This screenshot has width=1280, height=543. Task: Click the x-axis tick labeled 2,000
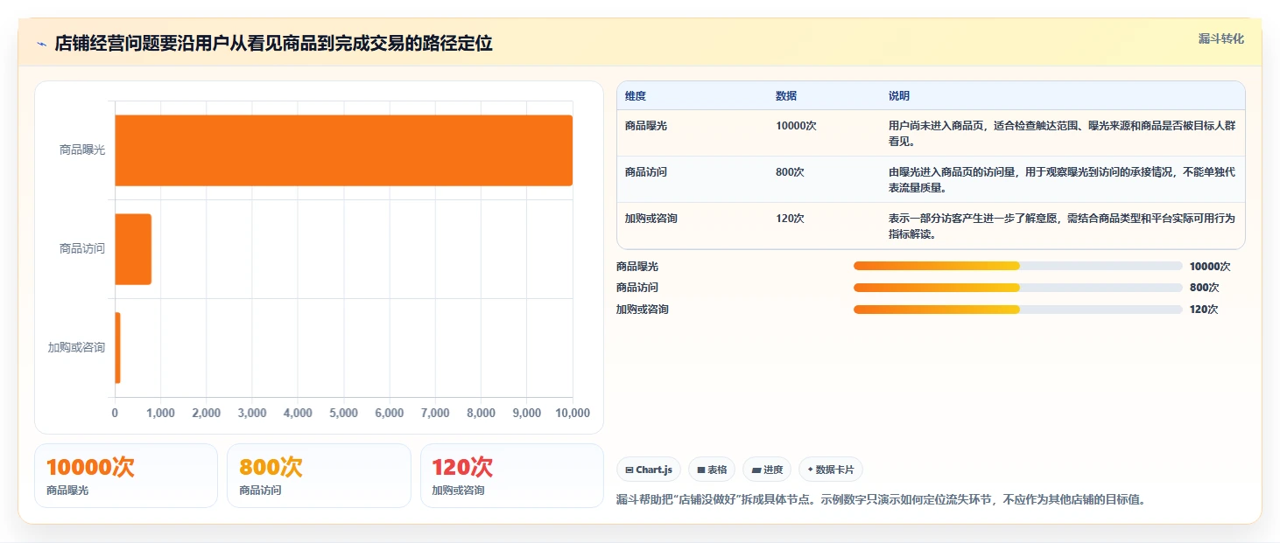206,414
